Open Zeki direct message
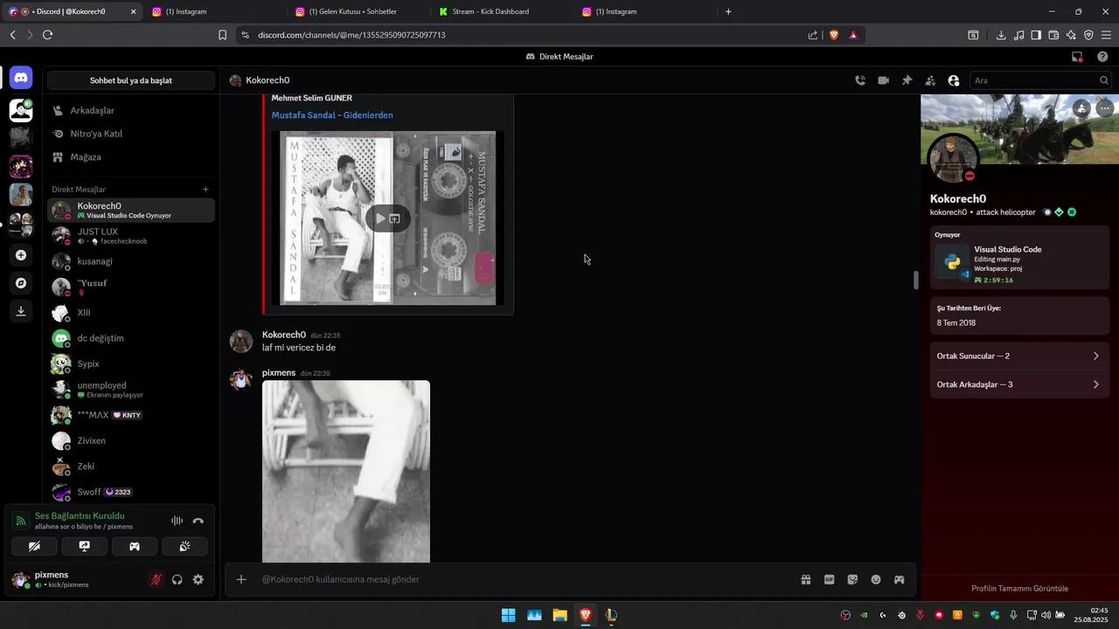 (x=131, y=467)
